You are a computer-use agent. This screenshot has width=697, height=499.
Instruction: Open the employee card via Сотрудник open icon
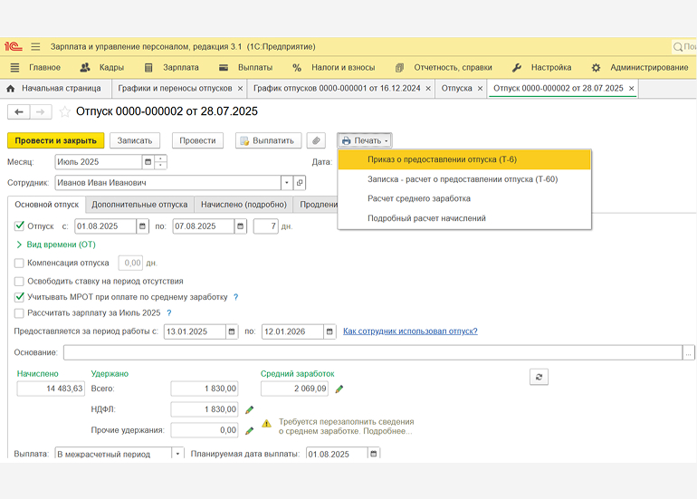(300, 183)
